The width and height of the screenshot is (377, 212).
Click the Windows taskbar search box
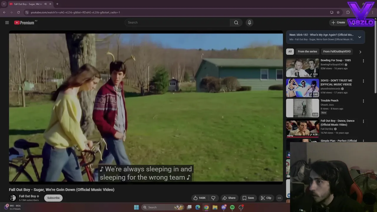tap(163, 207)
